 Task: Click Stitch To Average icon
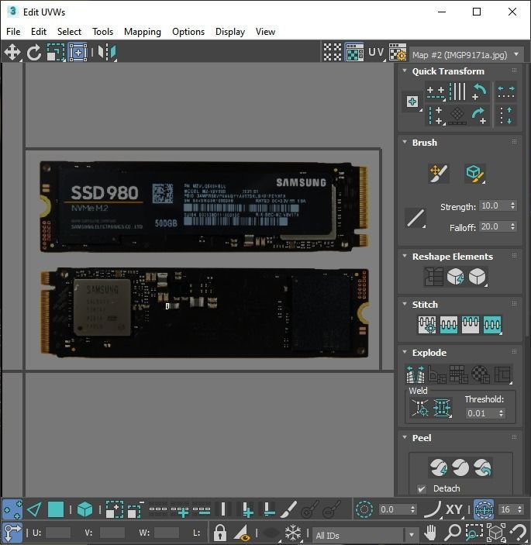pyautogui.click(x=449, y=325)
